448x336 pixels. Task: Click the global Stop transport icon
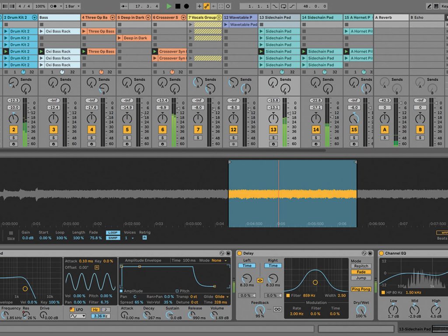point(177,6)
